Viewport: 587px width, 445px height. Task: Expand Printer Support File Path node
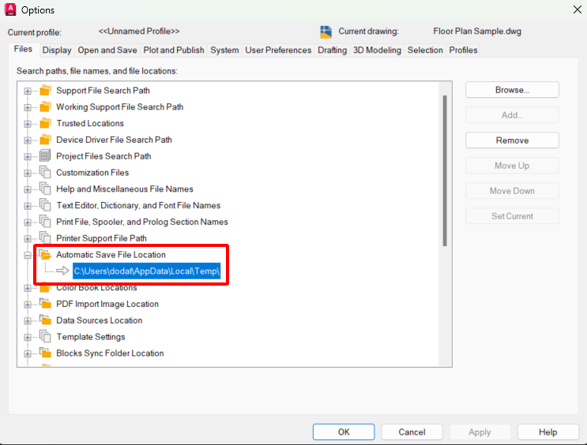pyautogui.click(x=28, y=239)
